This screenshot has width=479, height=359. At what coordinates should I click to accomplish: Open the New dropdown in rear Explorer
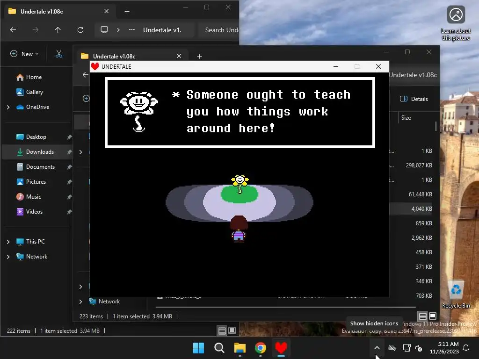pos(24,54)
